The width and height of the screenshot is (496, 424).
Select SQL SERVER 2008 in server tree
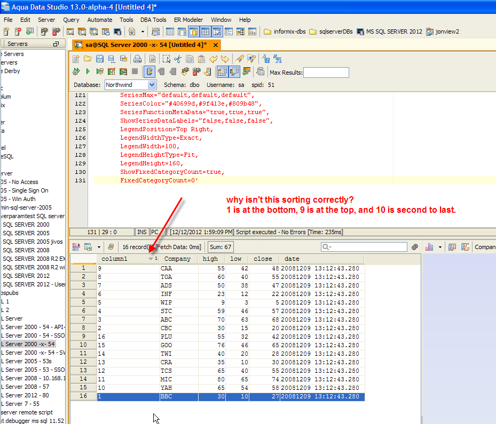point(26,250)
